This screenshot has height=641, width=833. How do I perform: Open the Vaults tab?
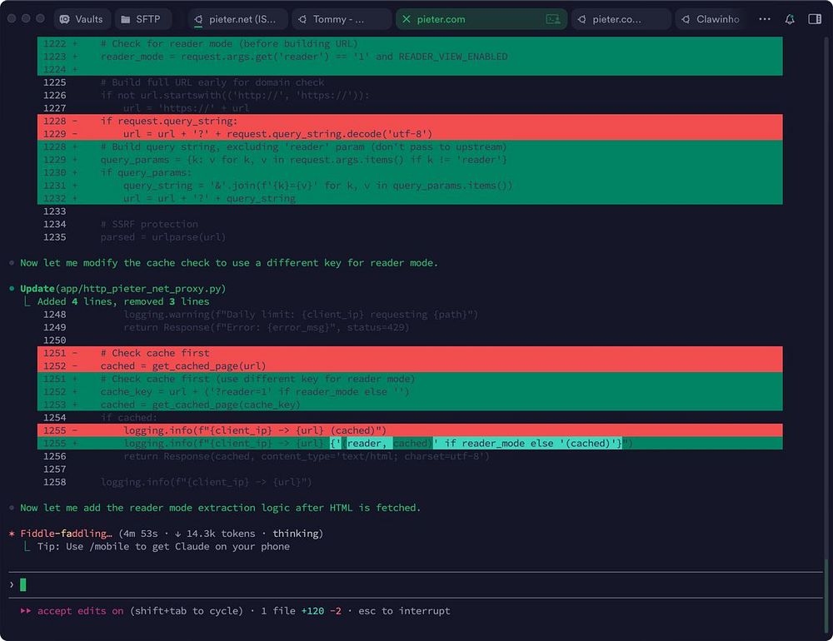tap(82, 19)
